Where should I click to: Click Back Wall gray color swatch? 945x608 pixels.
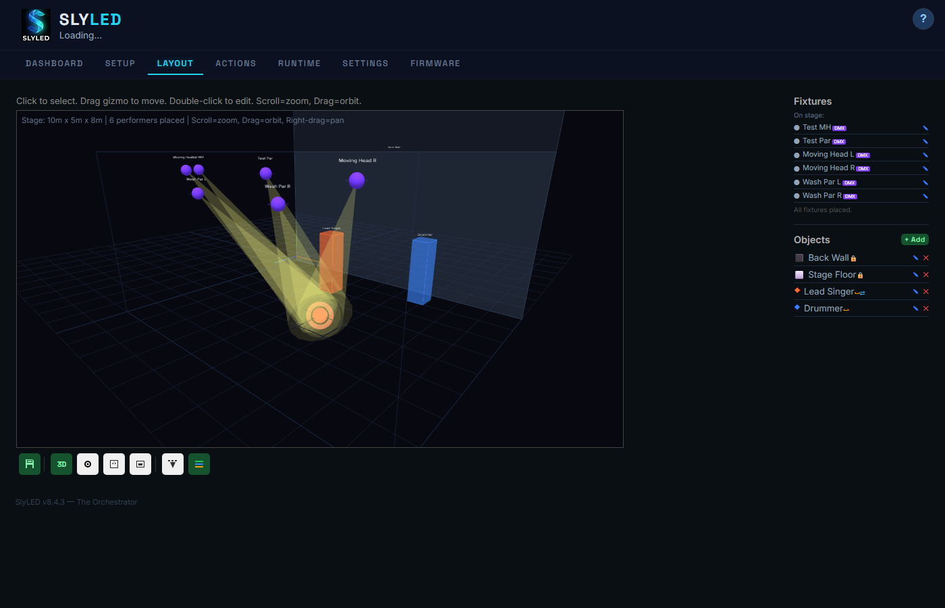tap(799, 258)
